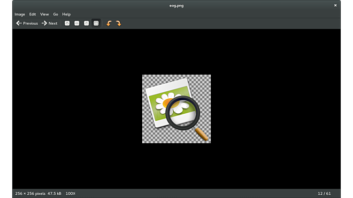Click the 12 / 61 image counter
353x198 pixels.
(x=324, y=193)
